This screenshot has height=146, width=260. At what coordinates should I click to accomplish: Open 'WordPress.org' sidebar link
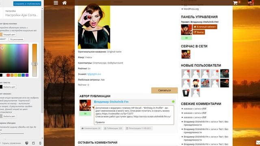[191, 9]
